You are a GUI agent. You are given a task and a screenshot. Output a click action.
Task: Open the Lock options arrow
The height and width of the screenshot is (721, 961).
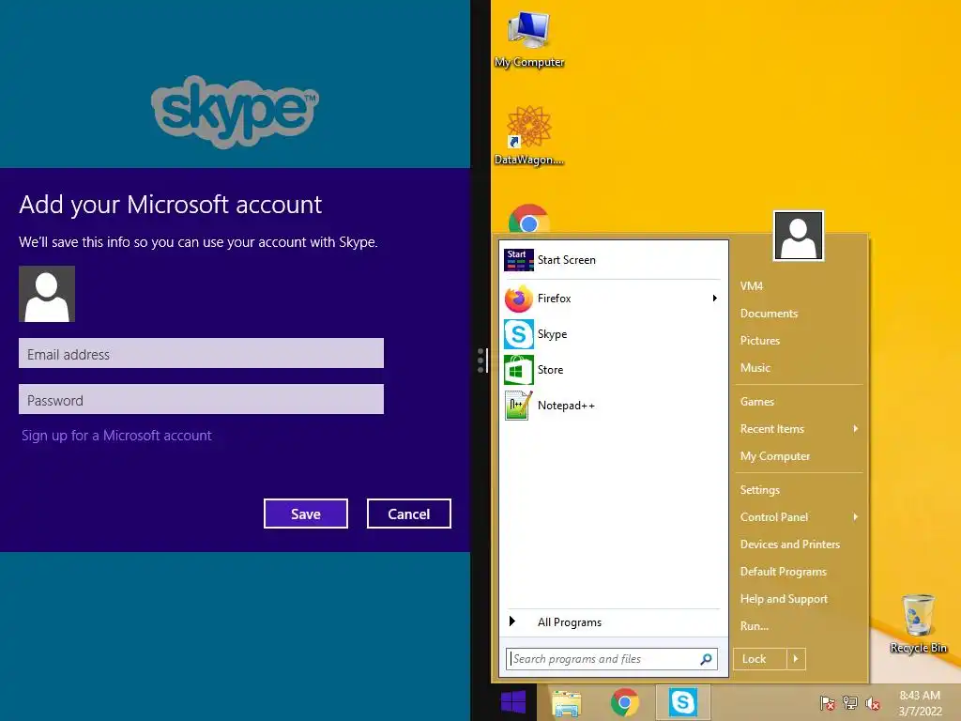(796, 659)
